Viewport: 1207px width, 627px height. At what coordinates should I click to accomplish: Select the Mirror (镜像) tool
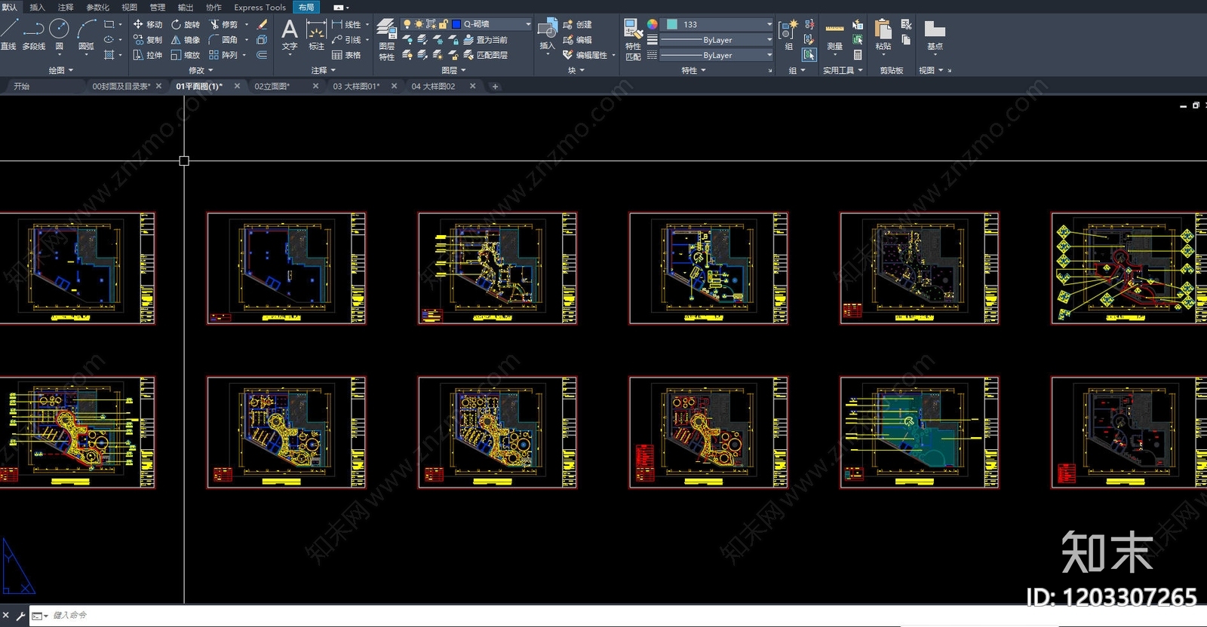click(x=186, y=40)
